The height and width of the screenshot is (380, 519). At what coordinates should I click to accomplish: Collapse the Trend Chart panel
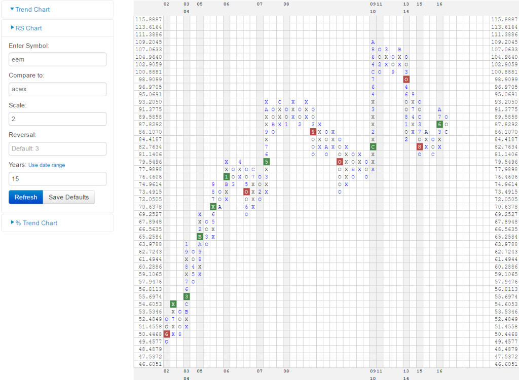31,9
